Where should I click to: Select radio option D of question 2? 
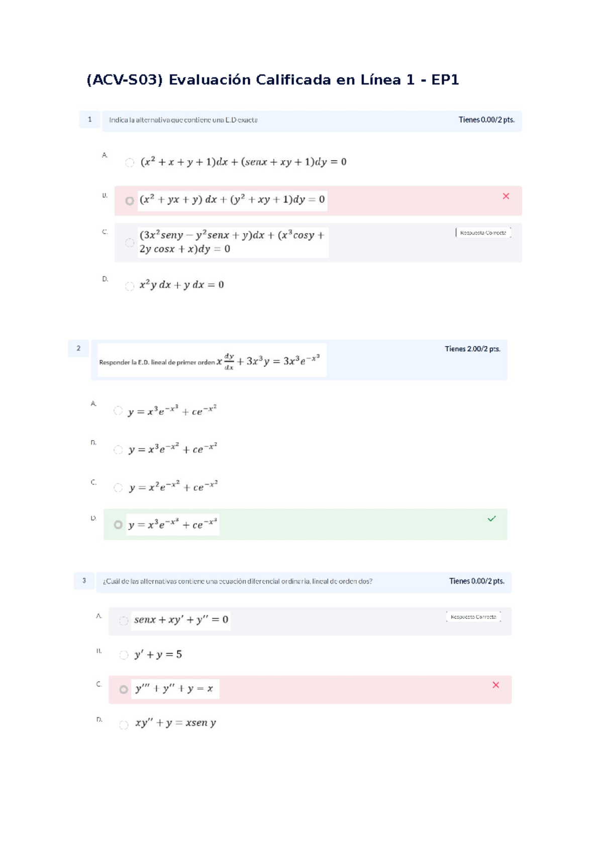tap(118, 525)
